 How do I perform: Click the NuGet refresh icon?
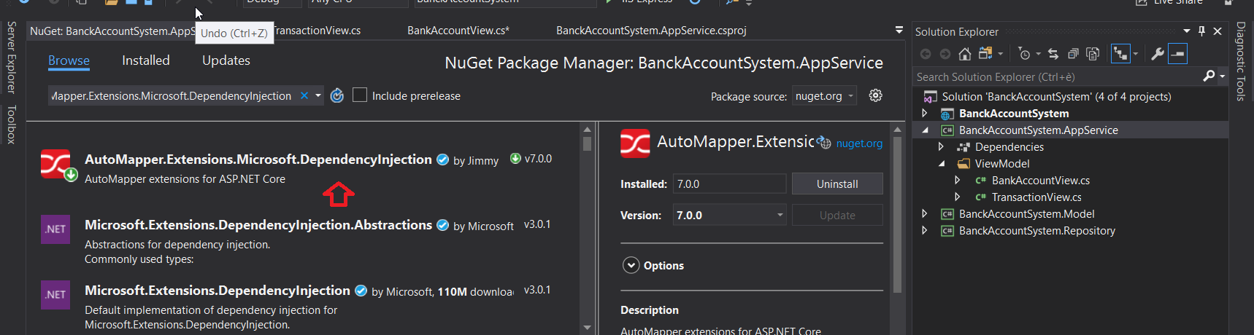coord(336,95)
